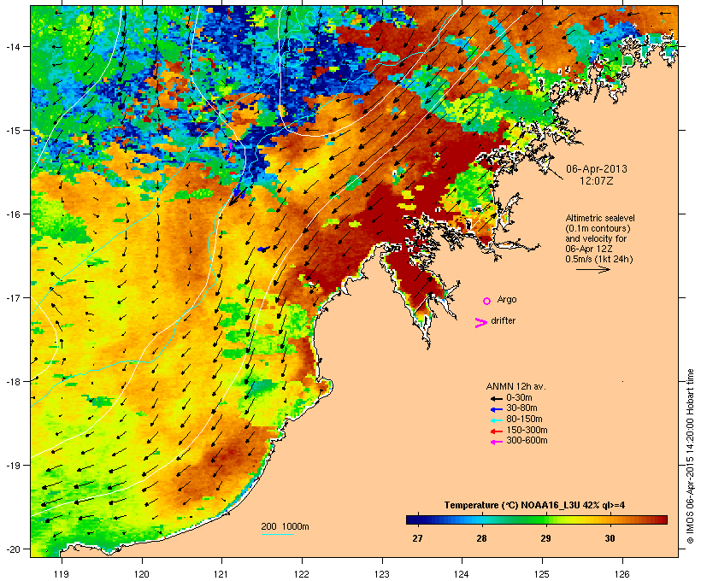Click the magenta drifter marker symbol
Image resolution: width=701 pixels, height=581 pixels.
[x=480, y=323]
